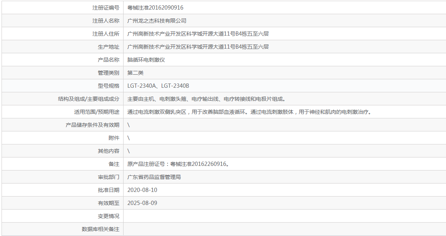This screenshot has height=236, width=446.
Task: Click the department 广东省药品监督管理局
Action: (x=154, y=177)
